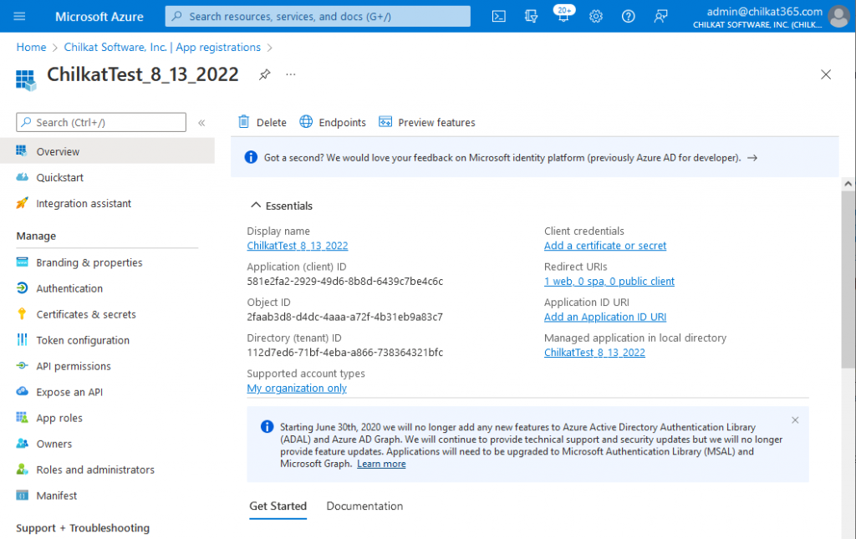Open Azure Cloud Shell from the top bar
Screen dimensions: 856x539
[x=498, y=16]
